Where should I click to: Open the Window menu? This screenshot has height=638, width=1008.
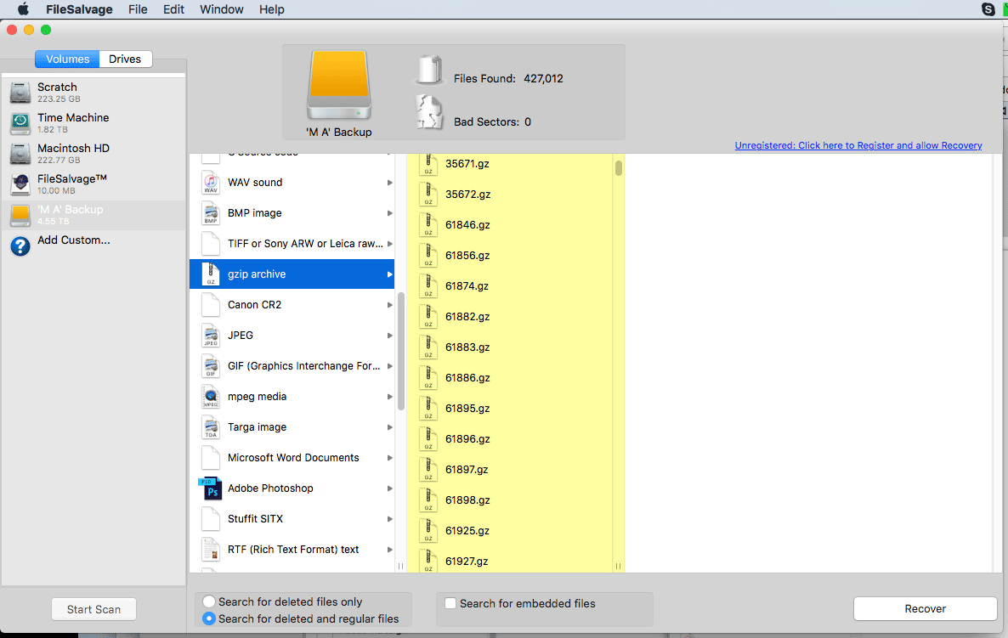coord(221,9)
